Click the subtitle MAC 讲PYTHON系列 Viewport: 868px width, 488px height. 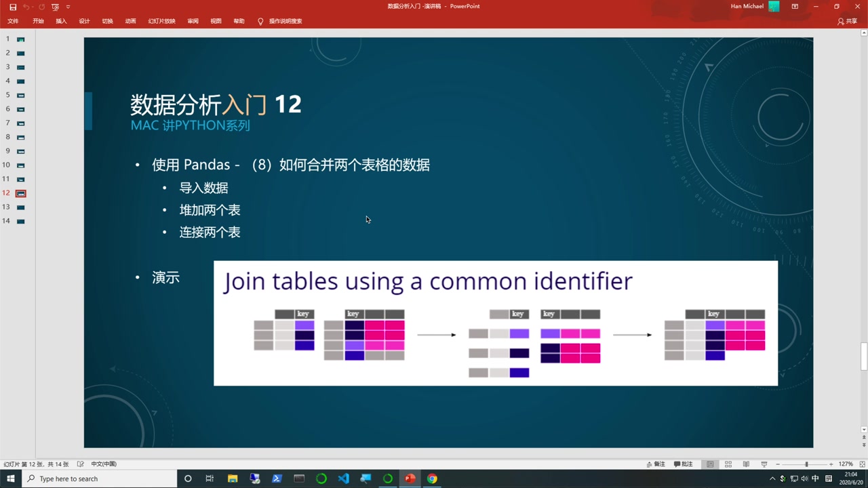click(x=191, y=125)
